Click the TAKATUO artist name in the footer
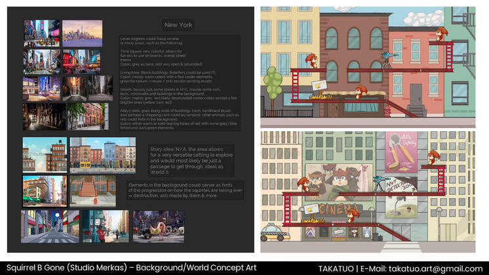The width and height of the screenshot is (489, 275). coord(338,268)
